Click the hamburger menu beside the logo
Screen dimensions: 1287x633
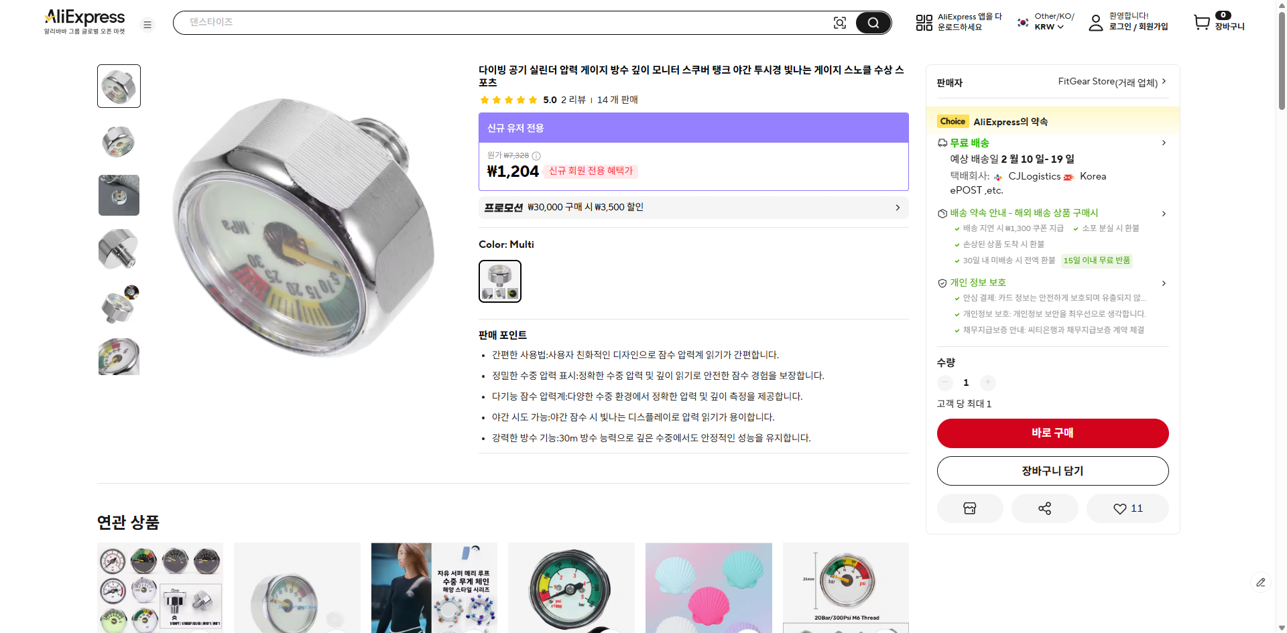tap(147, 24)
